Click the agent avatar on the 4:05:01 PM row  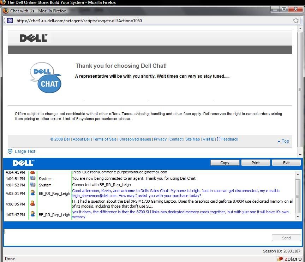pos(33,193)
